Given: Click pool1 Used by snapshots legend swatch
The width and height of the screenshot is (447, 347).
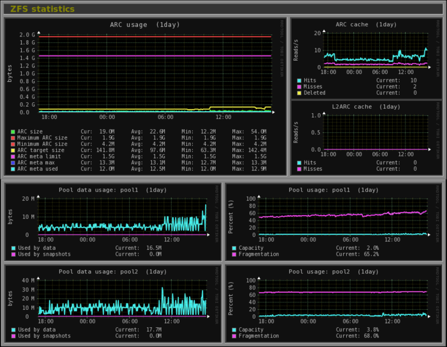Looking at the screenshot, I should [x=13, y=254].
